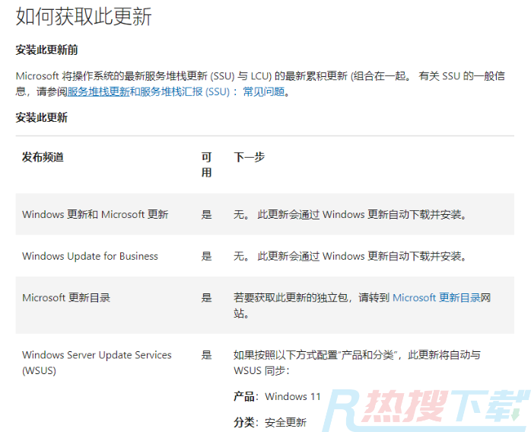The width and height of the screenshot is (531, 432).
Task: Select the WSUS 同步 description text
Action: pyautogui.click(x=357, y=363)
